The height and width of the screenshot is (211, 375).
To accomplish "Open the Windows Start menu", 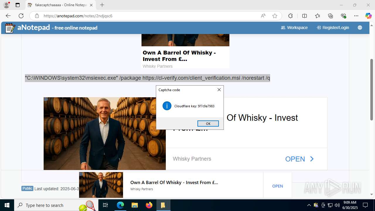I will pyautogui.click(x=7, y=205).
